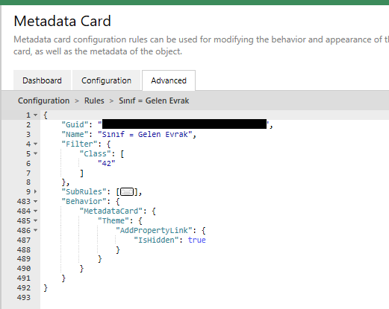Click the redacted Guid value field
This screenshot has height=309, width=389.
(x=184, y=124)
